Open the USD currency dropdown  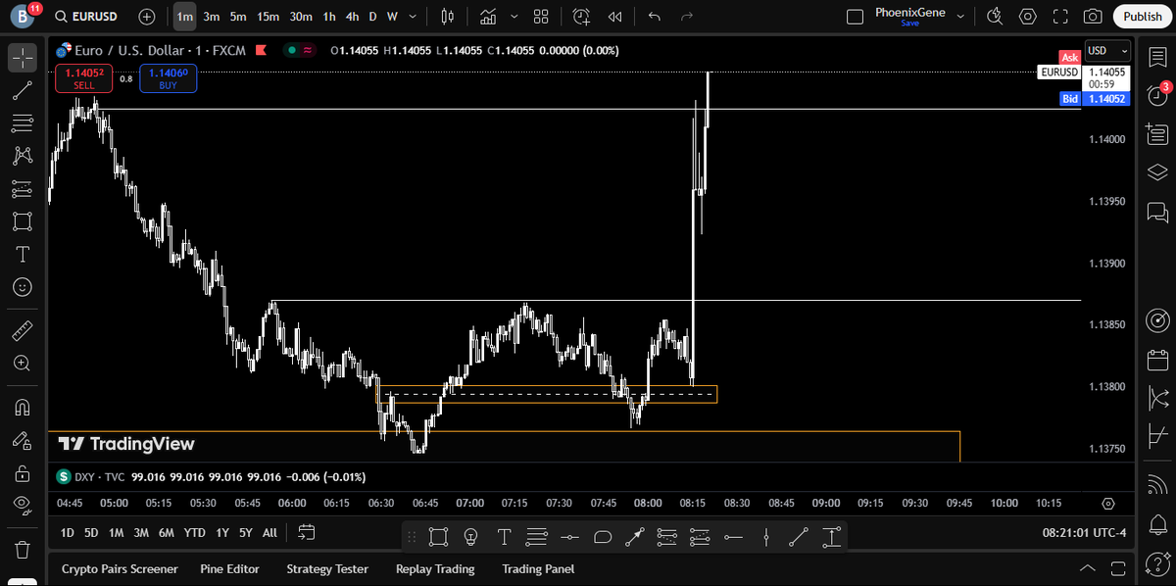coord(1108,51)
